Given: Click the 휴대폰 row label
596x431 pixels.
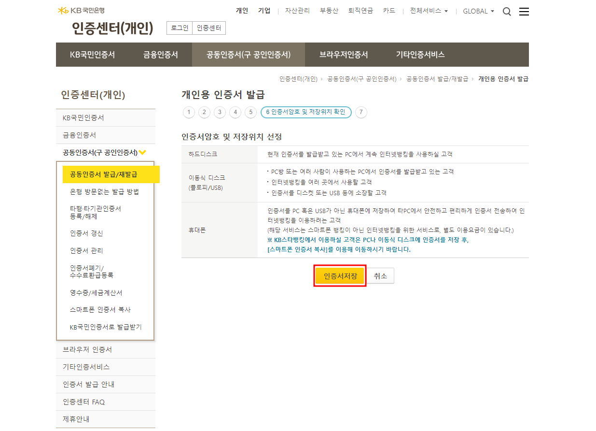Looking at the screenshot, I should tap(197, 230).
